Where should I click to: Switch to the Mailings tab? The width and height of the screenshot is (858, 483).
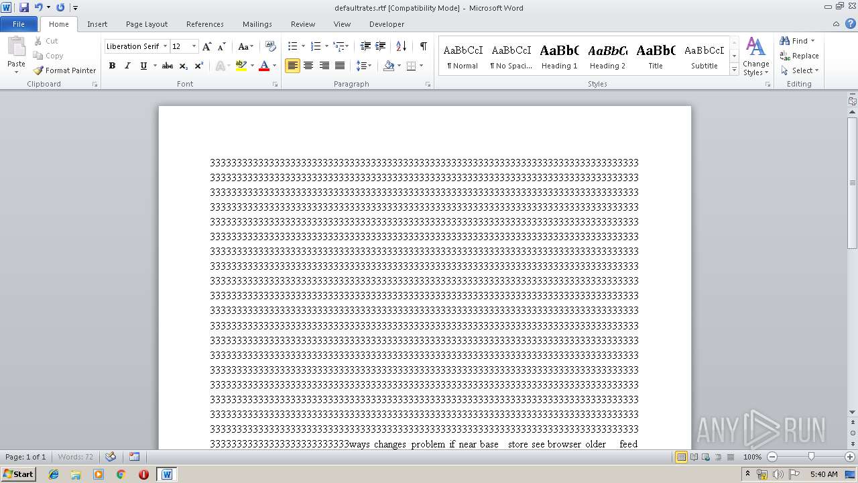pos(257,24)
